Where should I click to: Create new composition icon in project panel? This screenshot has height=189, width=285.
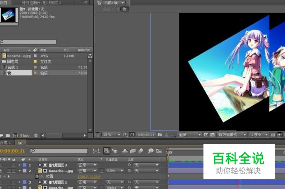point(16,136)
